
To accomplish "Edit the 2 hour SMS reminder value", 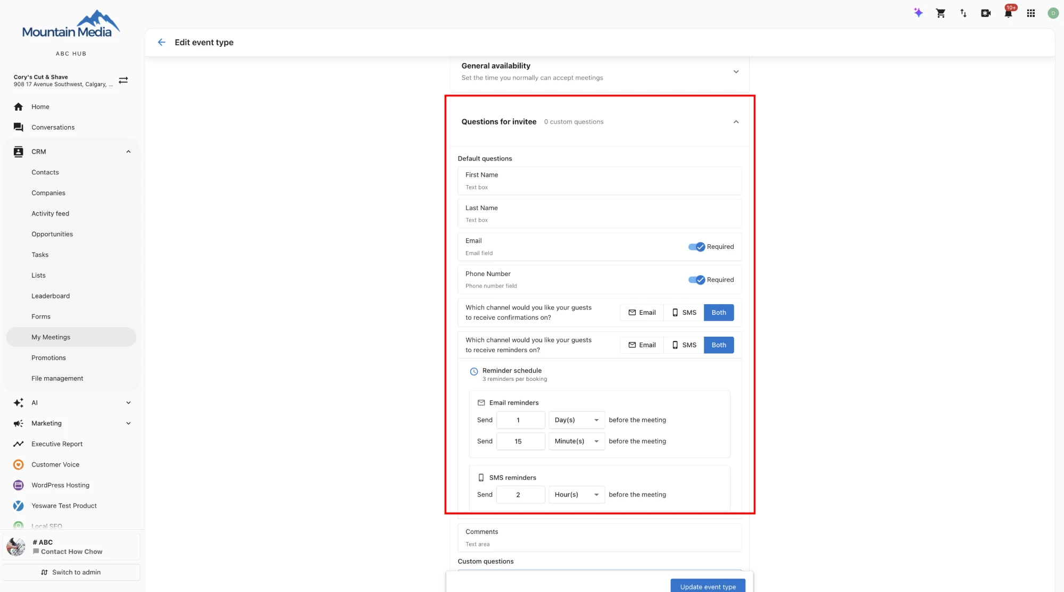I will tap(520, 495).
